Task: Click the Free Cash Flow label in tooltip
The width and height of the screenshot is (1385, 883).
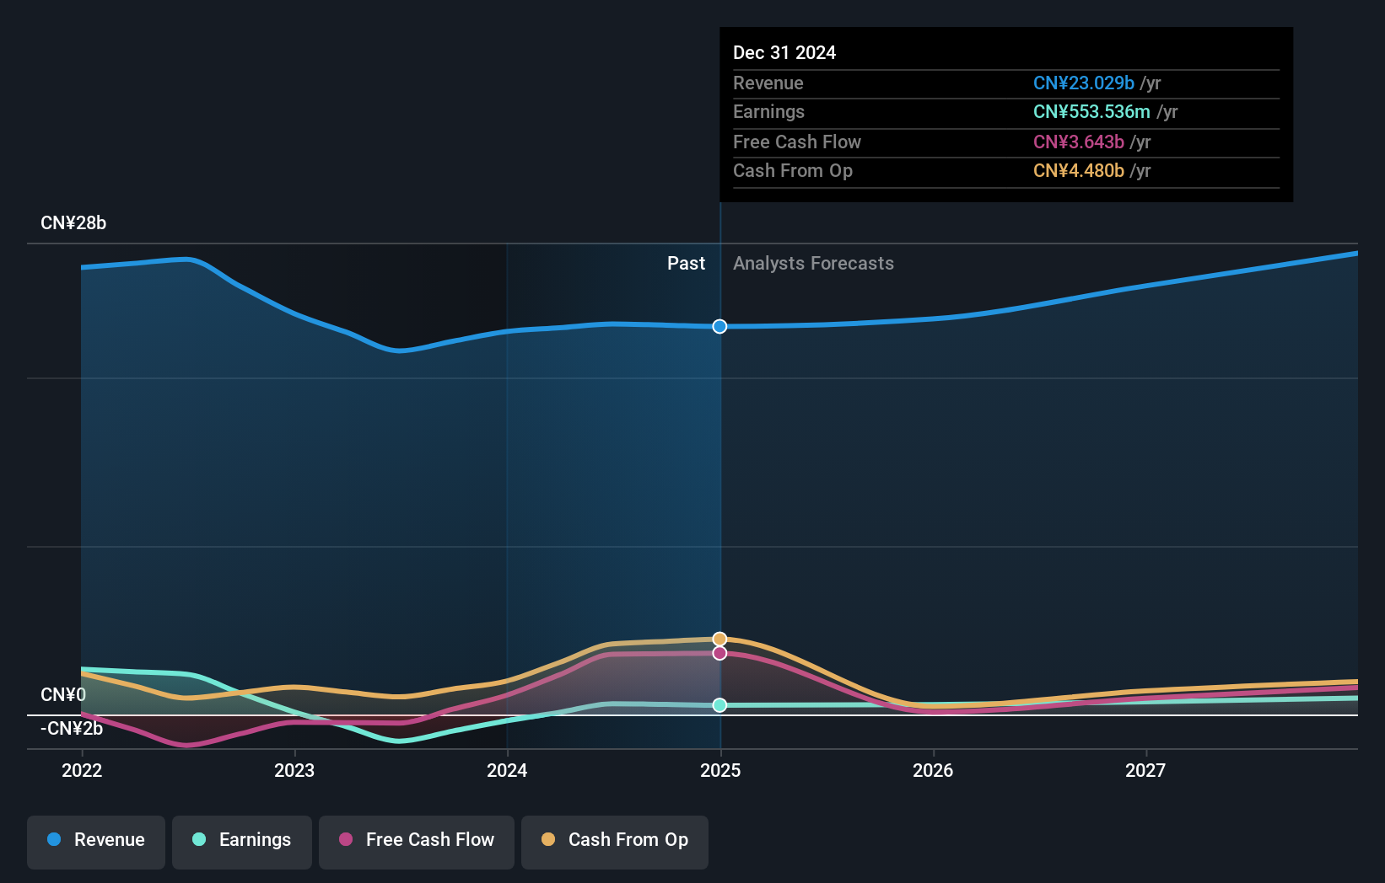Action: tap(797, 142)
